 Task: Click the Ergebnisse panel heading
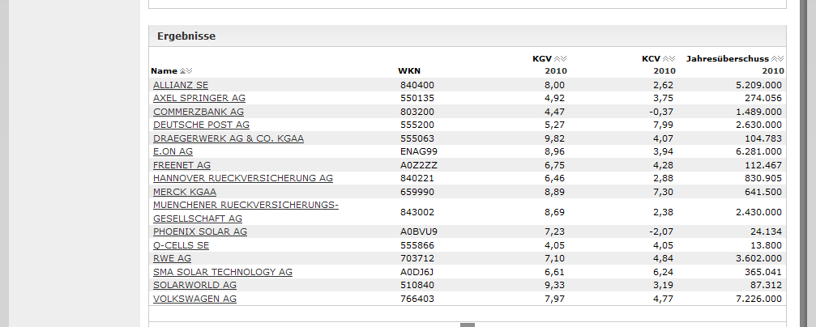click(x=186, y=36)
